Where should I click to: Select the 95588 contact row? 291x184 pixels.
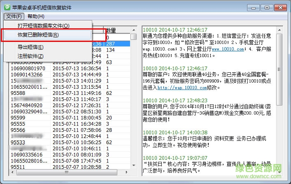(70, 93)
